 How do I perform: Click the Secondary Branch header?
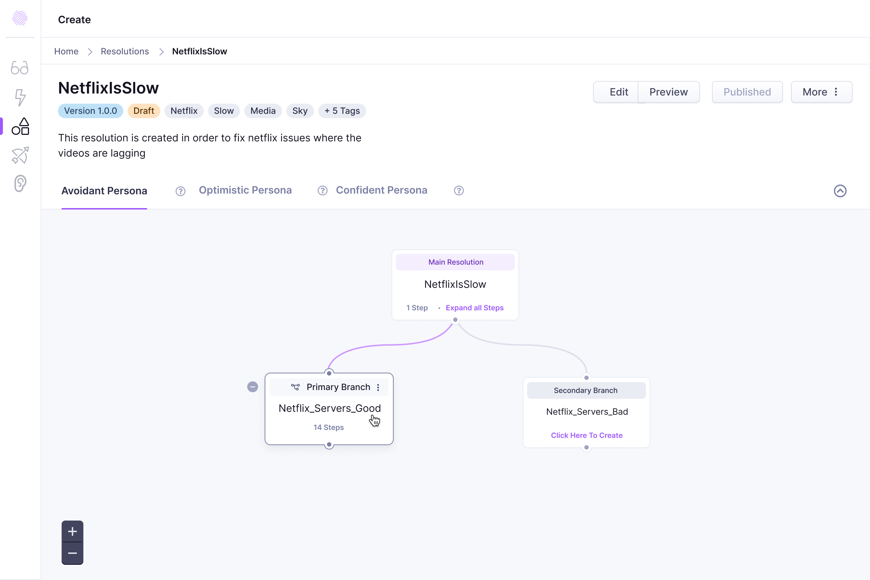586,391
